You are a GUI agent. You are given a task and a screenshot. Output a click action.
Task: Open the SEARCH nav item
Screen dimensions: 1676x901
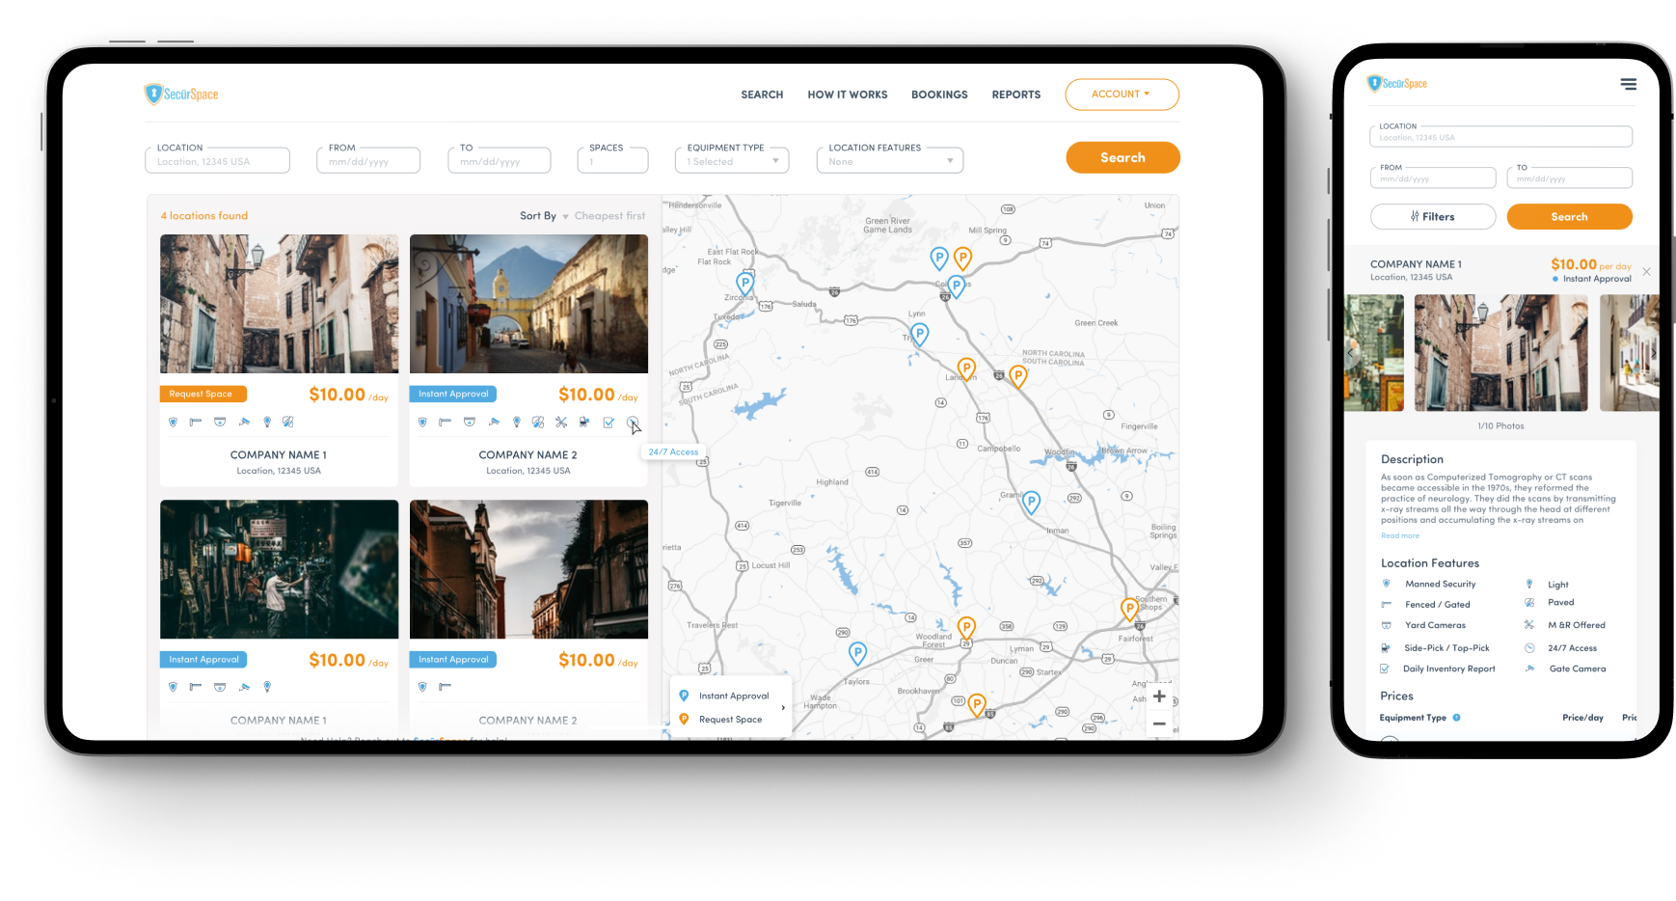[x=762, y=95]
